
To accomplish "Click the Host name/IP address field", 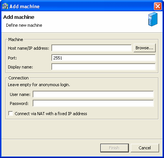I will 91,48.
